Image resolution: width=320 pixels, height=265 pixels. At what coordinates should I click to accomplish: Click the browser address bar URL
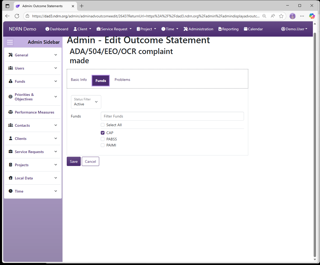[x=146, y=16]
